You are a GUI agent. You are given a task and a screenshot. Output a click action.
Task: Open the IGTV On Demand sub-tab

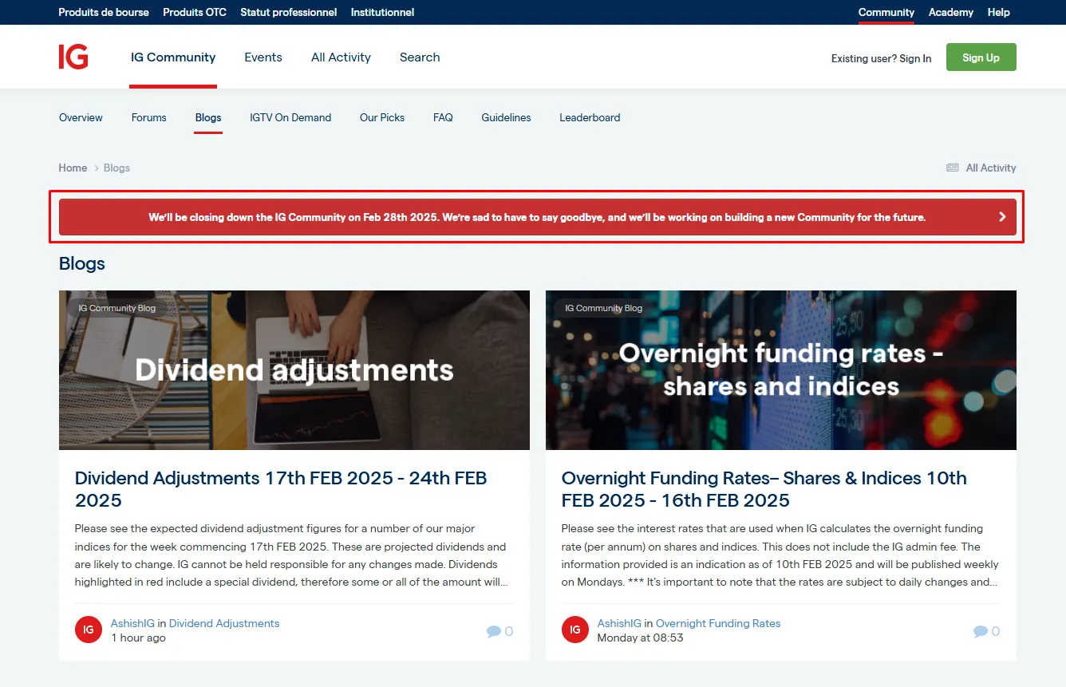[x=290, y=117]
